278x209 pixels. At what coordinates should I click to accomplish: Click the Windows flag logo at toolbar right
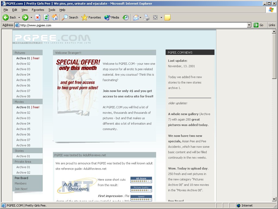coord(271,10)
